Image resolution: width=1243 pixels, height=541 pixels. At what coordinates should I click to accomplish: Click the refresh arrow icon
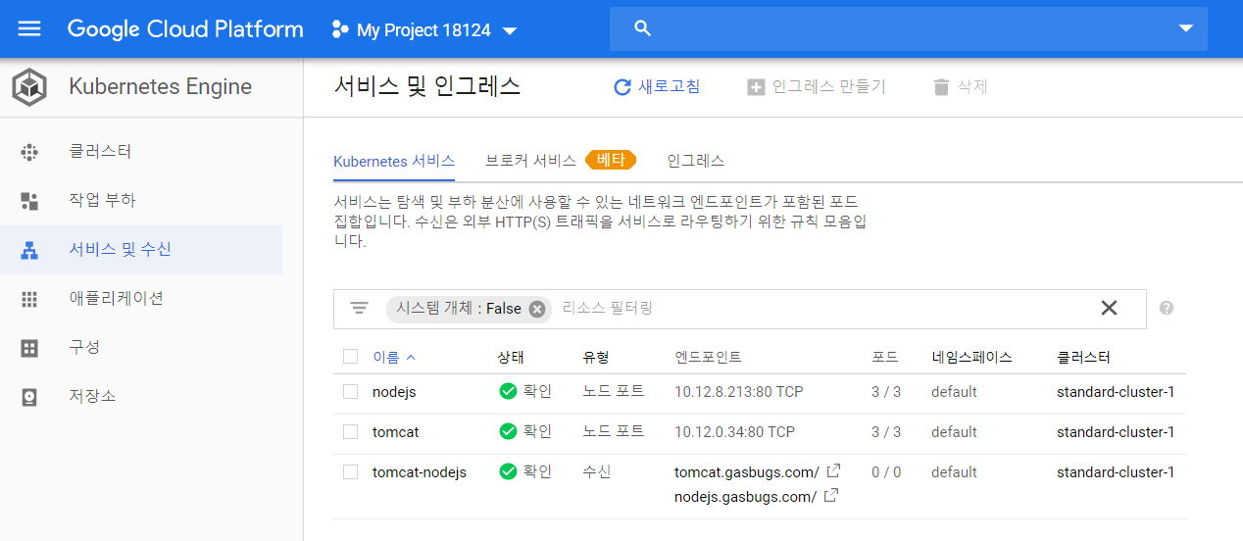coord(621,87)
